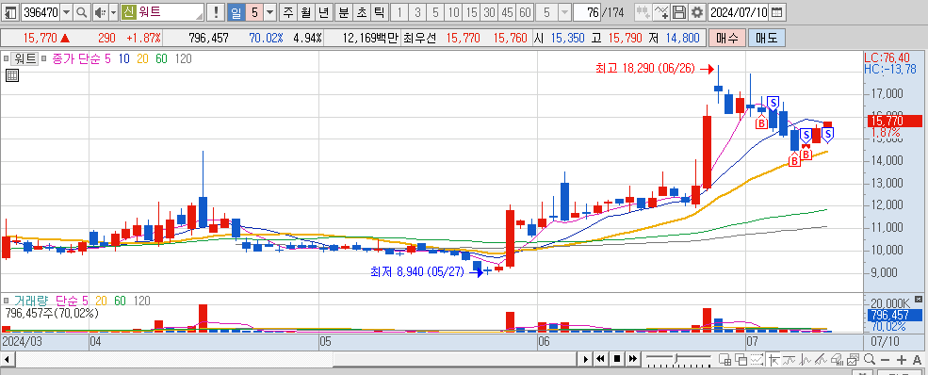Click the 매도 sell button
Image resolution: width=928 pixels, height=375 pixels.
coord(767,39)
